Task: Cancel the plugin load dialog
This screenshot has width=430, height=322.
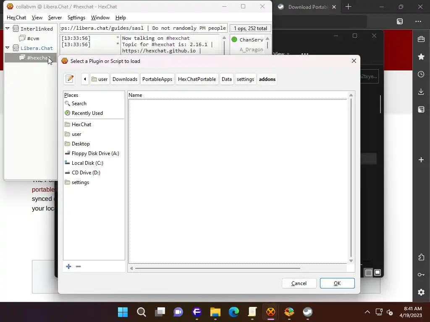Action: point(299,283)
